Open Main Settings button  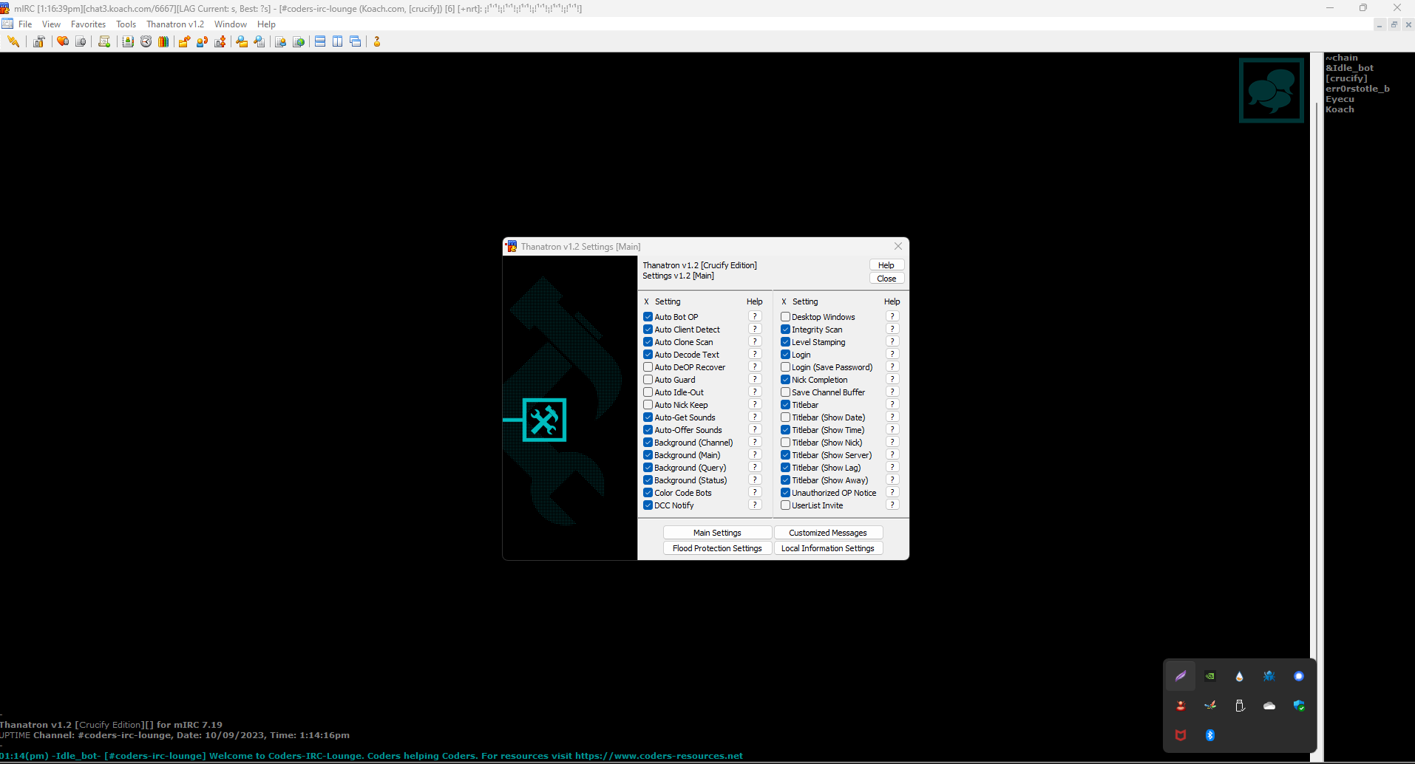click(x=717, y=533)
